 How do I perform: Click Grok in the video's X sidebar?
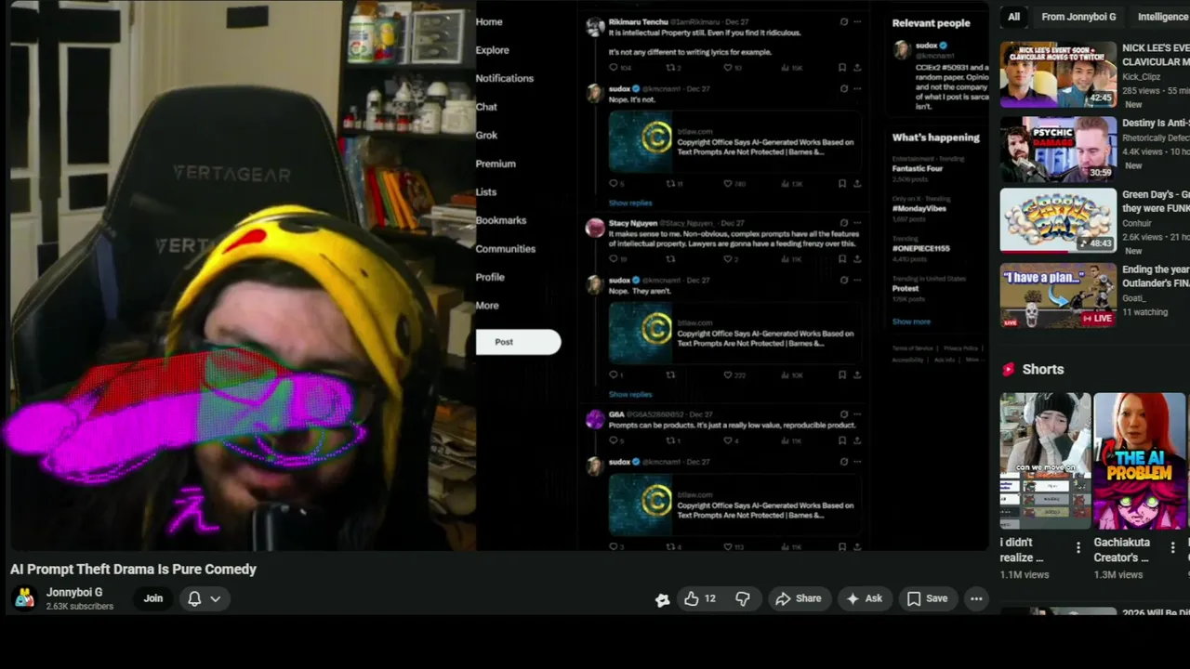(x=487, y=136)
